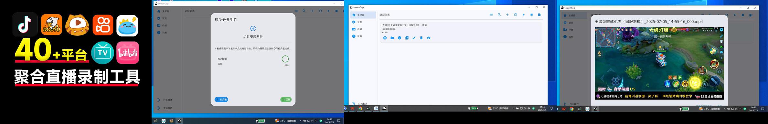This screenshot has height=124, width=768.
Task: Click dimmed refresh icon in left window toolbar
Action: (x=320, y=11)
